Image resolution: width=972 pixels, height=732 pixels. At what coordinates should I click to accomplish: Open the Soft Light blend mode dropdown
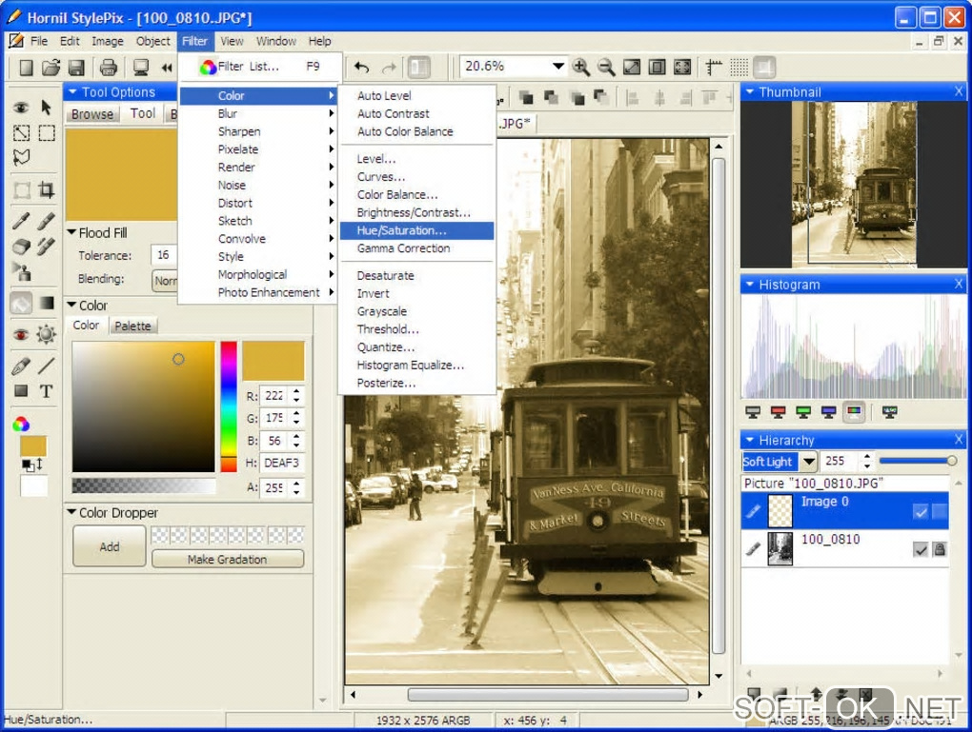click(808, 462)
